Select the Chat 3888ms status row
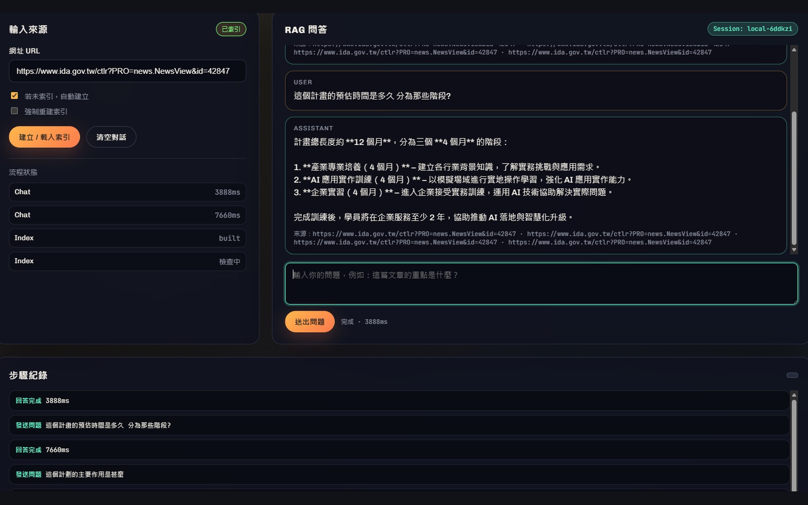The width and height of the screenshot is (808, 505). [127, 192]
